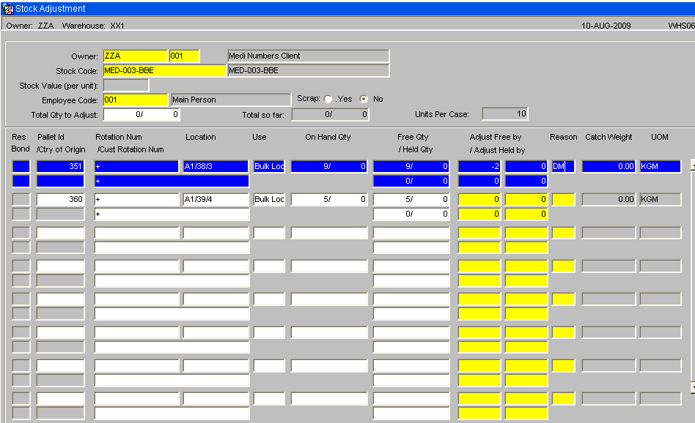
Task: Click the Employee Code field
Action: (135, 100)
